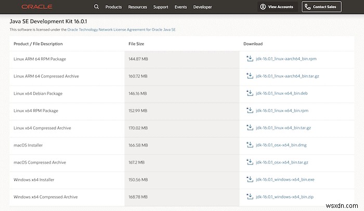Select the Linux ARM 64 Compressed Archive text
Screen dimensions: 364x211
pyautogui.click(x=46, y=76)
